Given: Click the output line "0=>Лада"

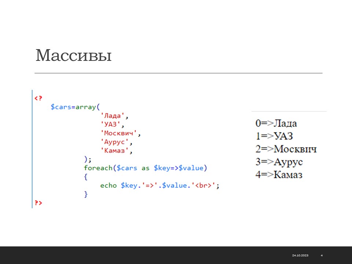Looking at the screenshot, I should (276, 123).
